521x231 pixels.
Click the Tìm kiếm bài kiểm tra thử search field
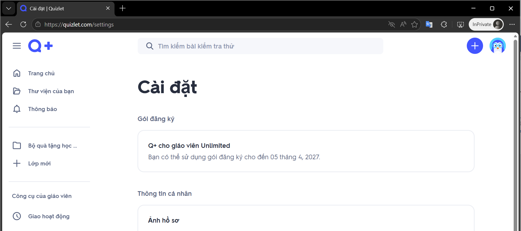(260, 46)
